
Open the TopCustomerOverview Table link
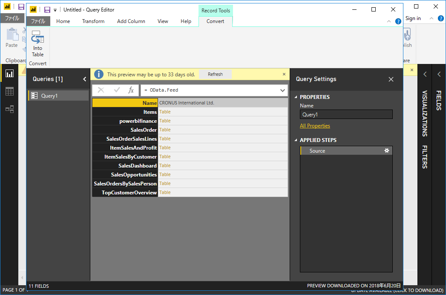click(165, 192)
